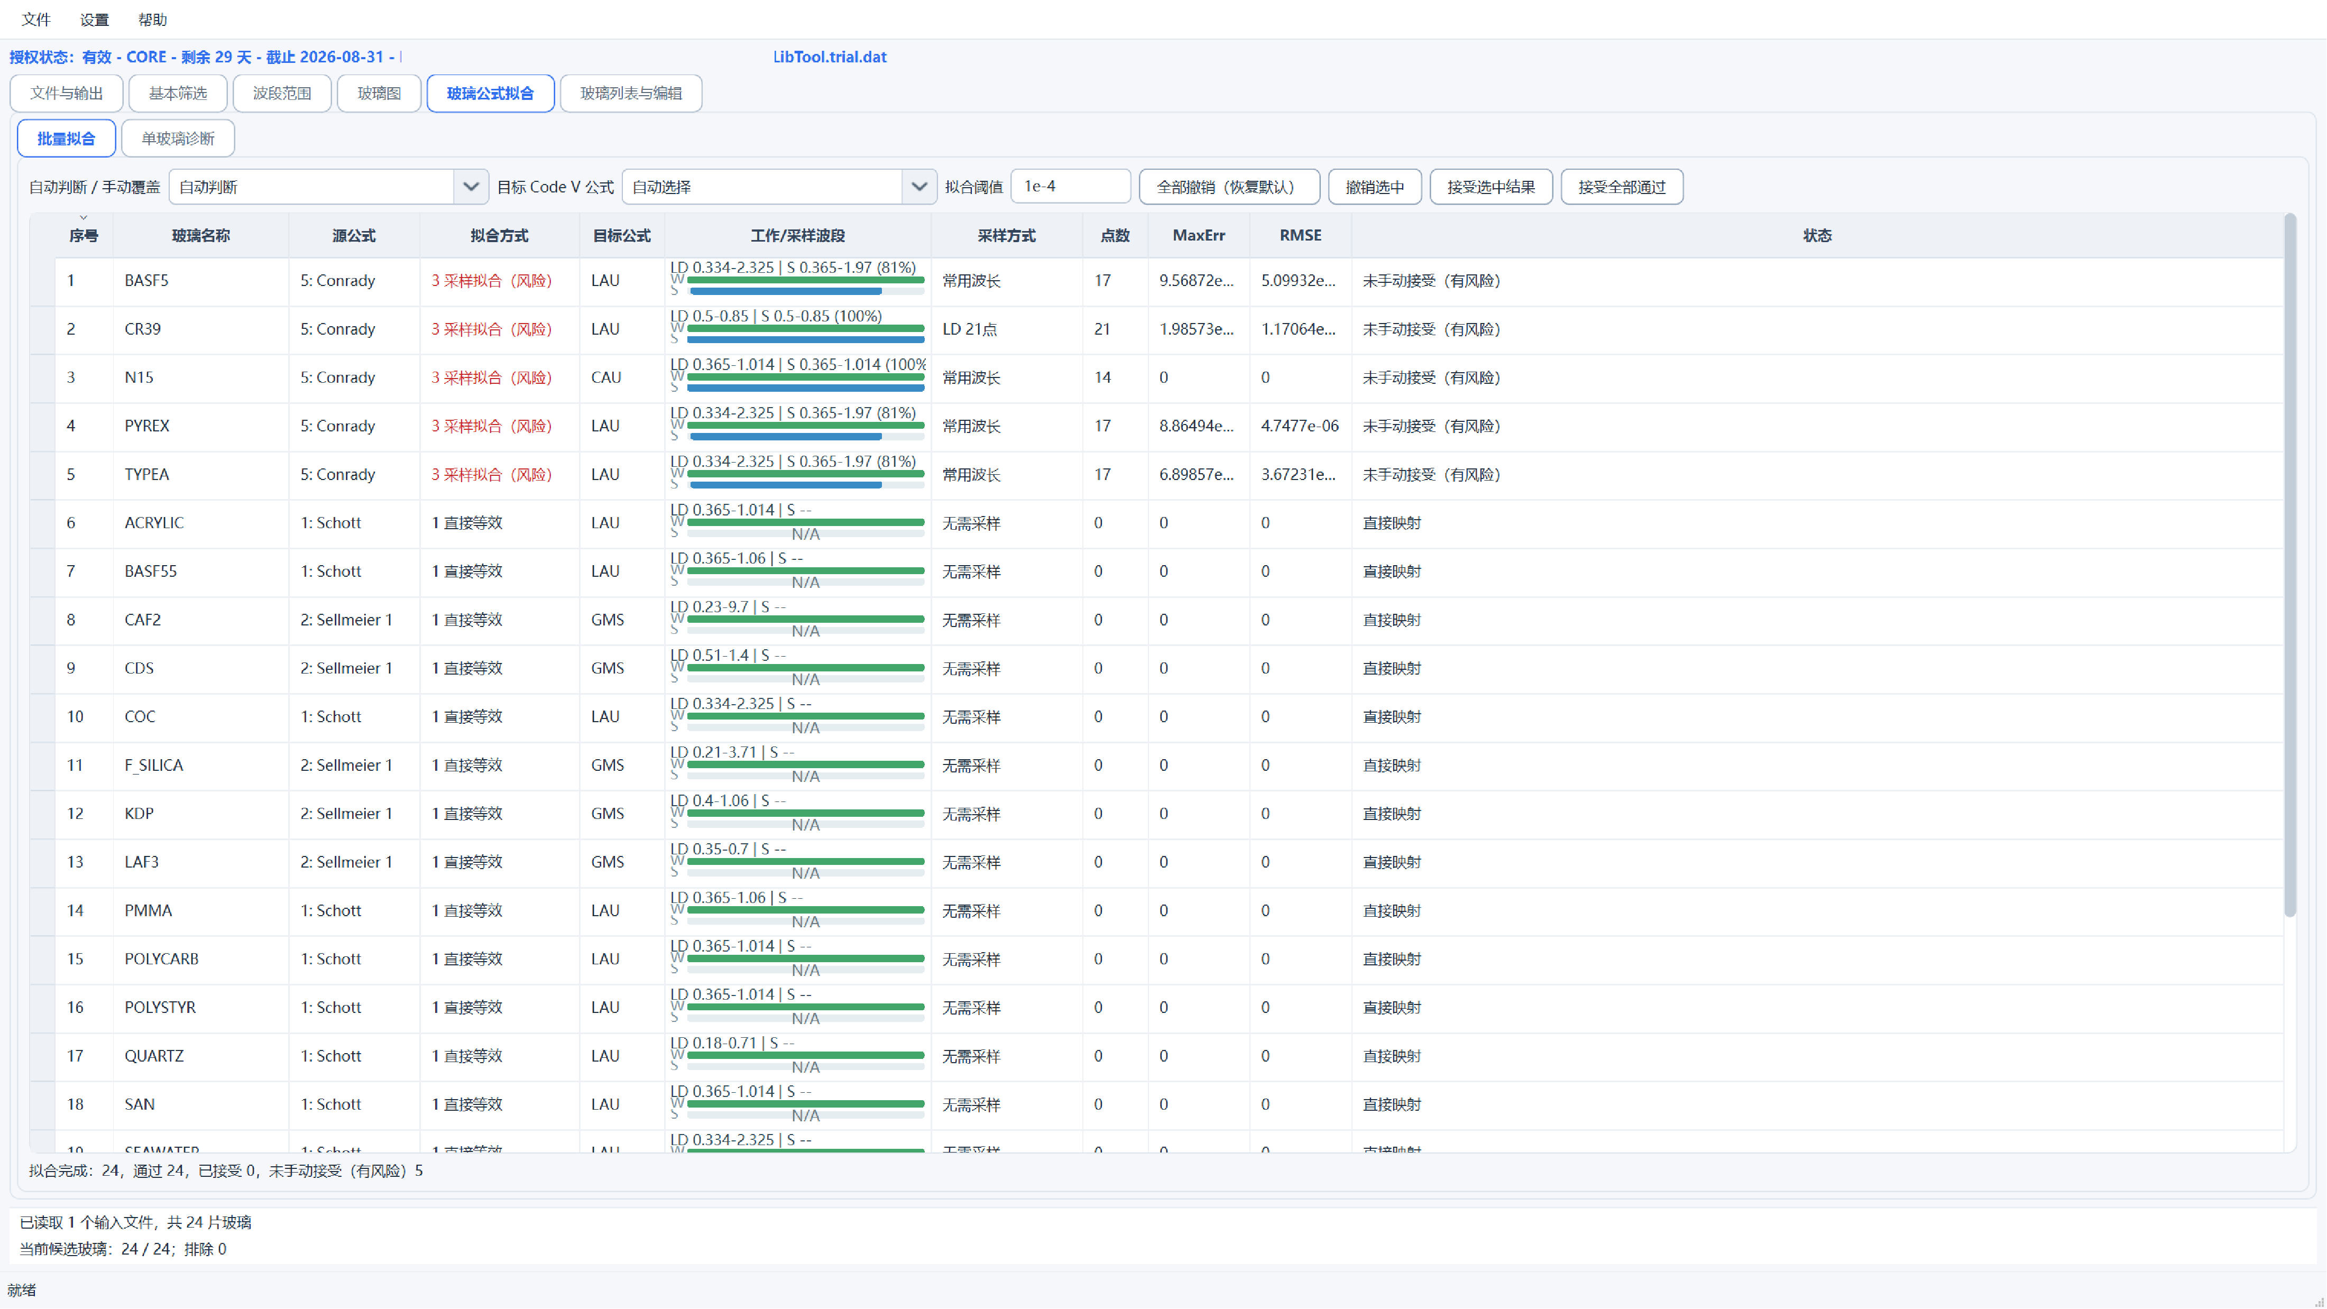Viewport: 2327px width, 1309px height.
Task: Select the N15 glass name cell
Action: (200, 377)
